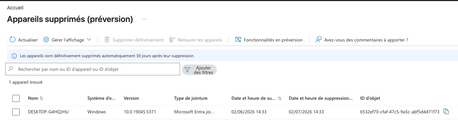The image size is (458, 128).
Task: Click the Windows operating system cell
Action: coord(96,112)
